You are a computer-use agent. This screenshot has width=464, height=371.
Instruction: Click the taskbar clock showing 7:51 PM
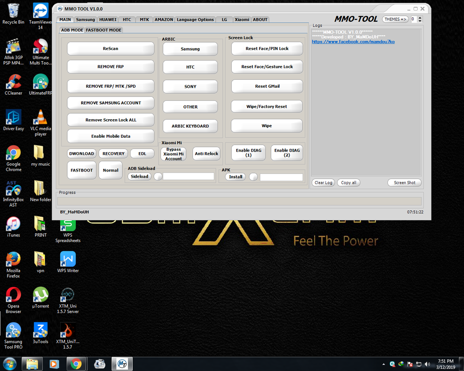(445, 364)
